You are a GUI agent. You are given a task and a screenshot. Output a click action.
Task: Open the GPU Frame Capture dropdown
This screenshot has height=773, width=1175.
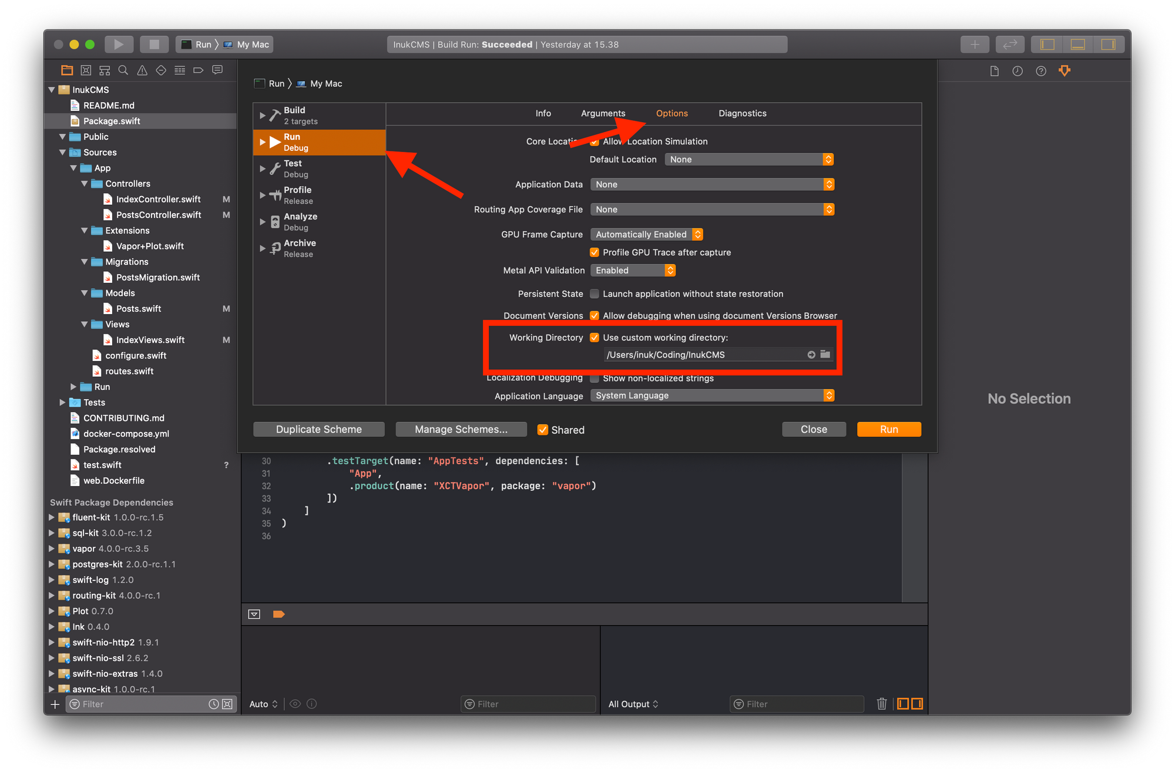click(646, 234)
